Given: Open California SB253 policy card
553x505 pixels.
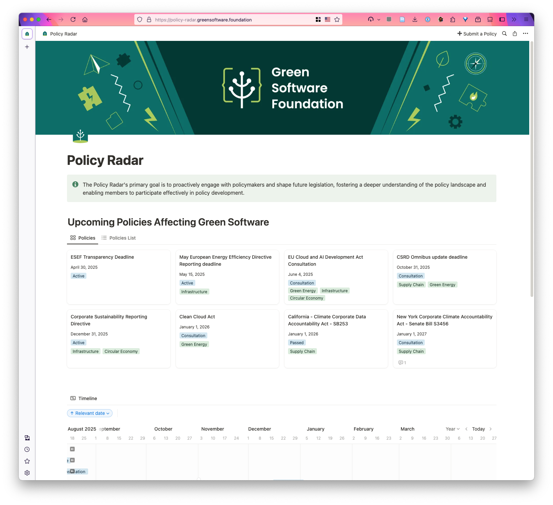Looking at the screenshot, I should 336,338.
